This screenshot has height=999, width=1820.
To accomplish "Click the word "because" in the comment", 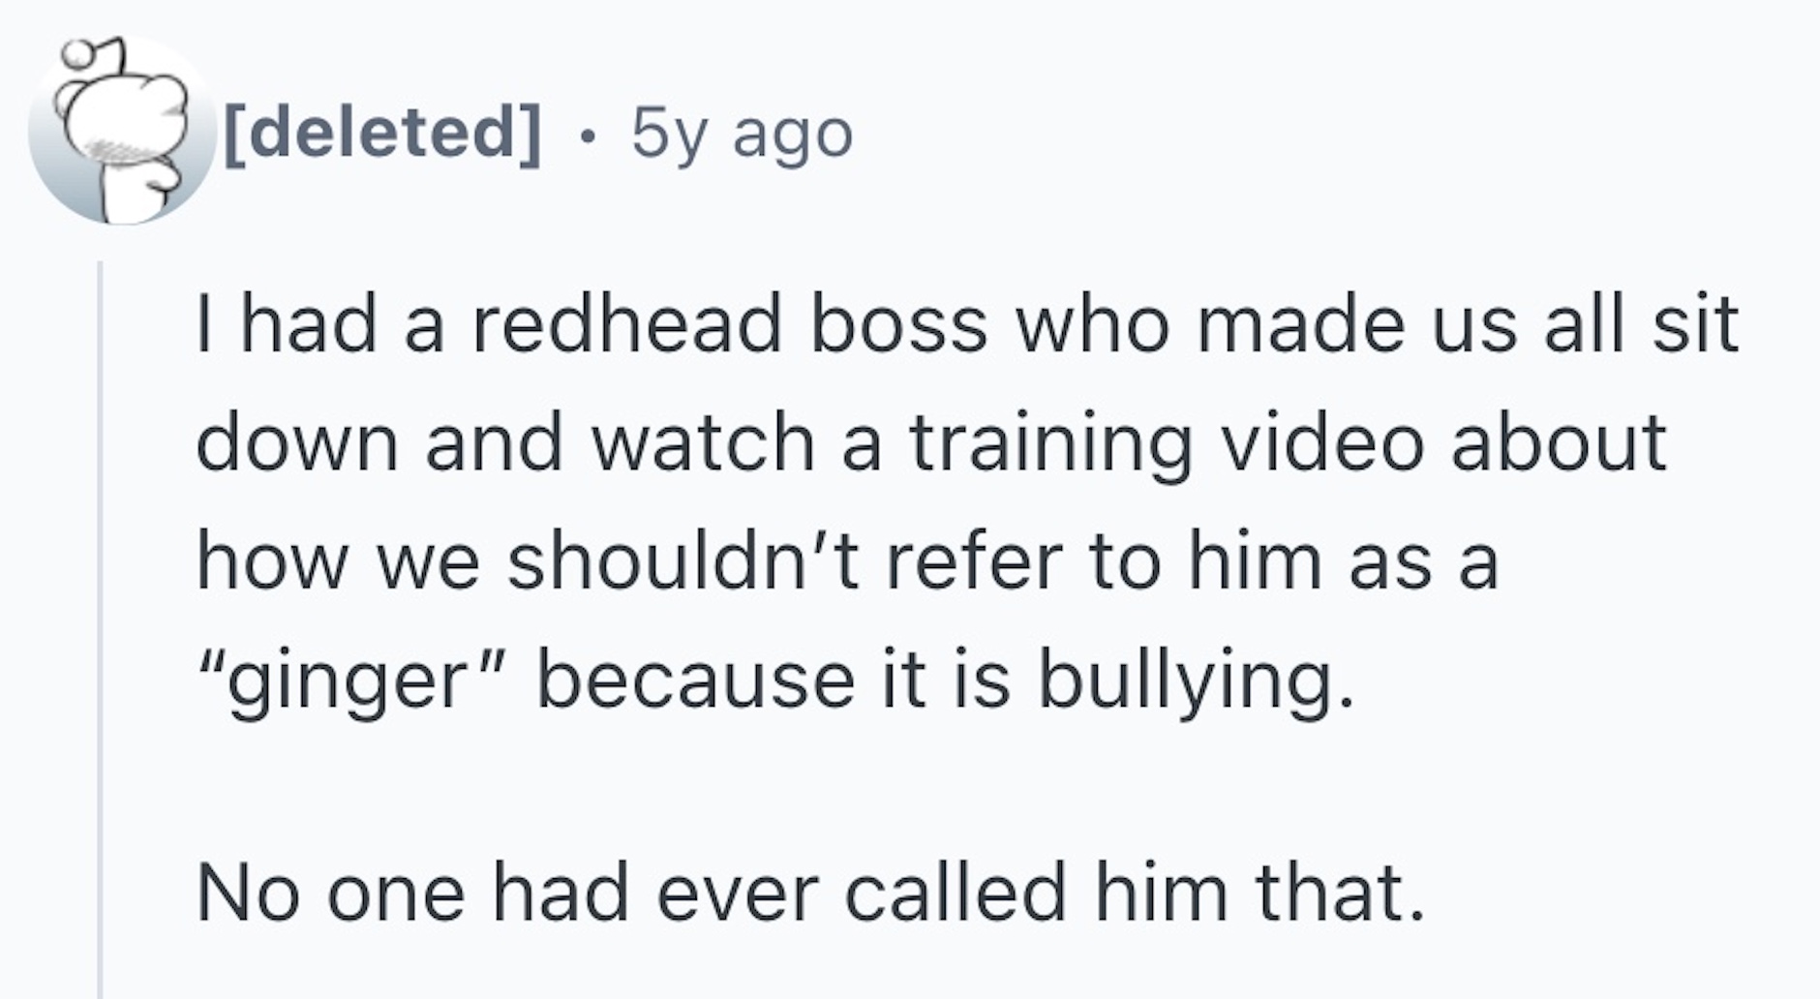I will 696,681.
